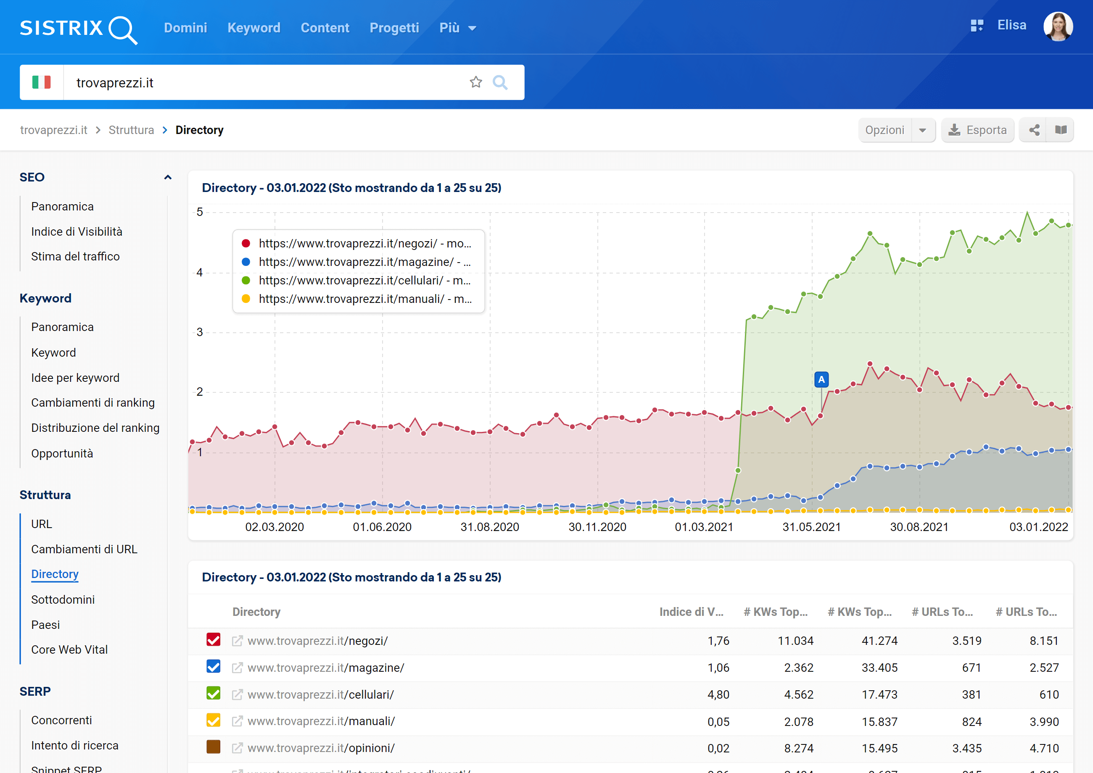Open Opportunità in sidebar

tap(62, 453)
